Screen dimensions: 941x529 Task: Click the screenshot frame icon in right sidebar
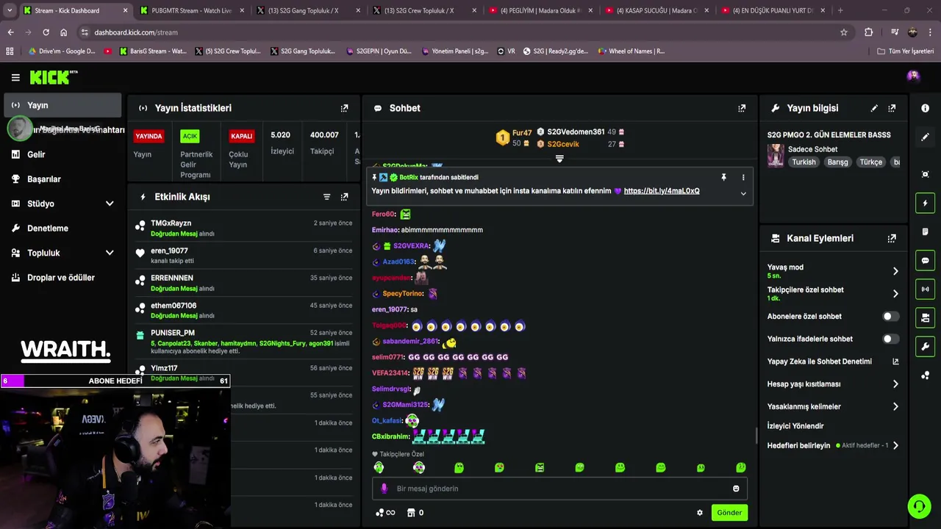(925, 174)
